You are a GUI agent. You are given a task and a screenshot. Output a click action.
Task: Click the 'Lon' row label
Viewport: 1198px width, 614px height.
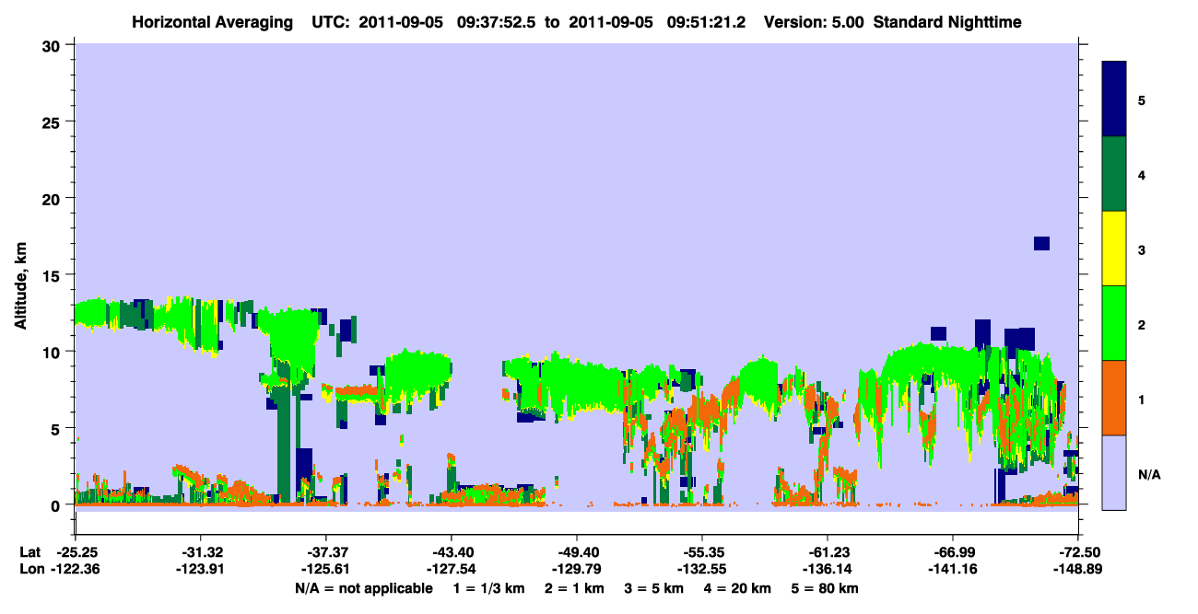click(31, 569)
